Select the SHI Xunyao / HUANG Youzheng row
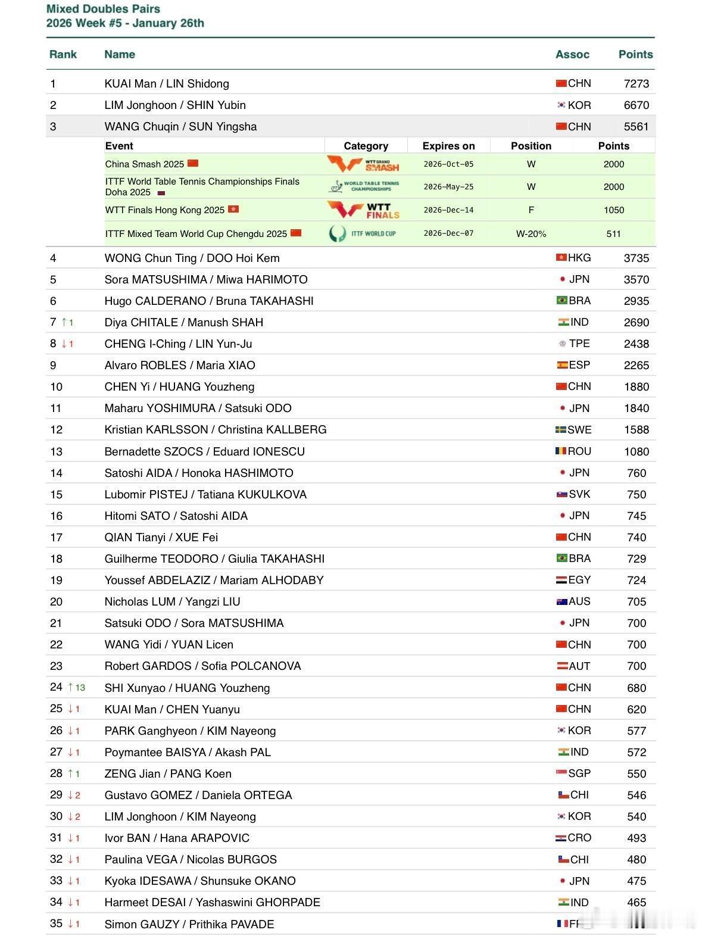The width and height of the screenshot is (702, 936). (351, 688)
